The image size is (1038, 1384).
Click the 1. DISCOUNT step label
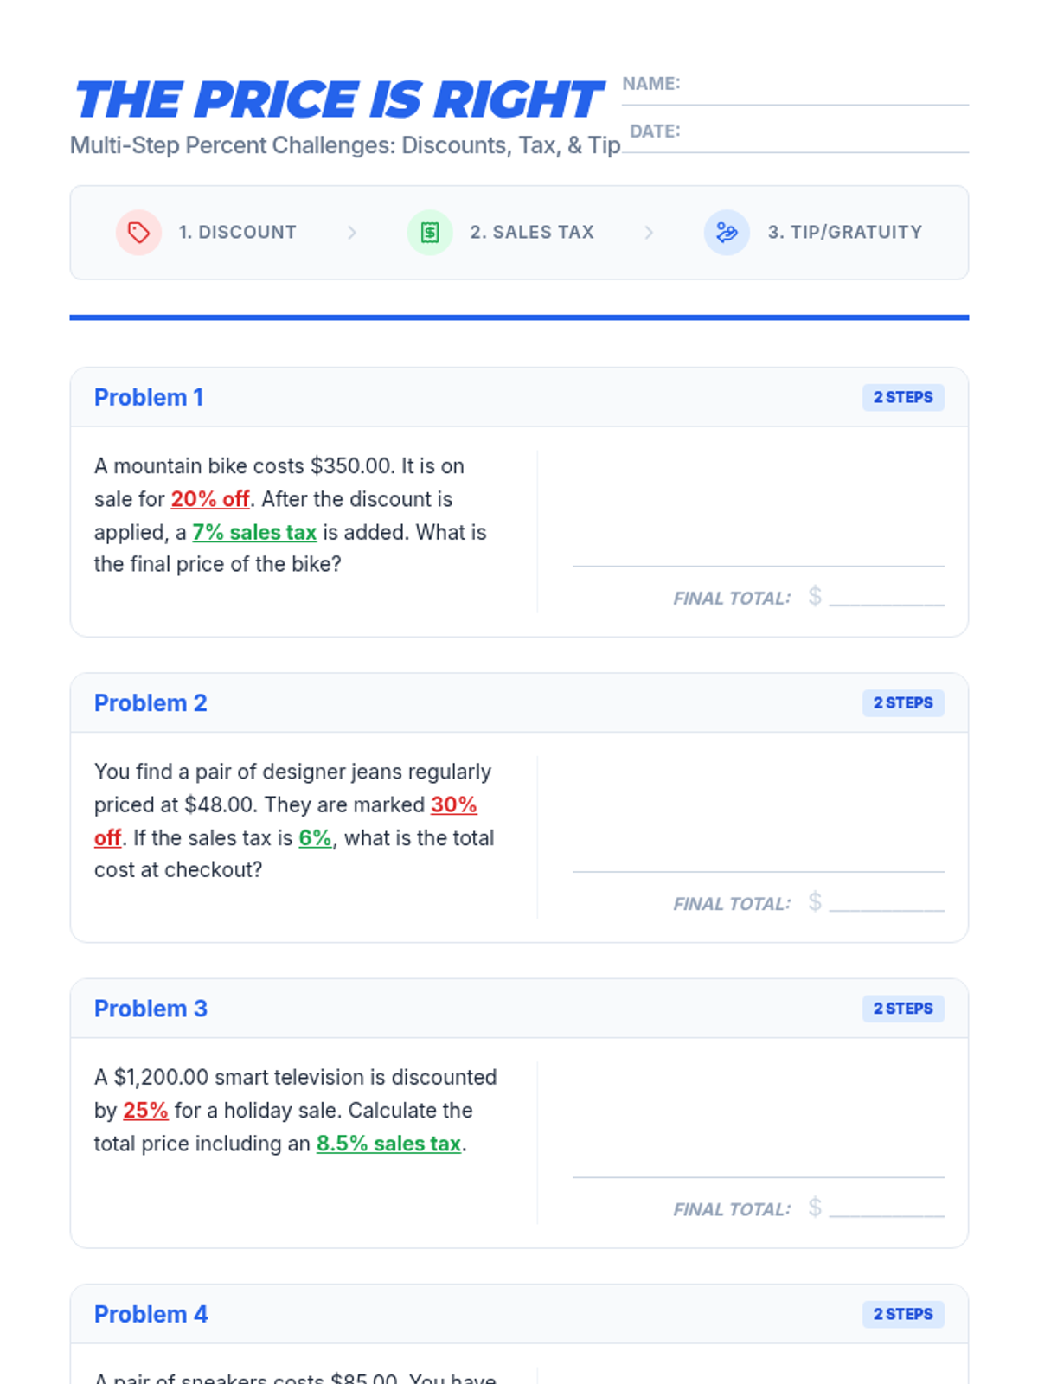click(237, 232)
